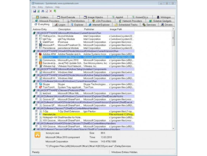Click the Find binoculars toolbar icon

coord(43,11)
